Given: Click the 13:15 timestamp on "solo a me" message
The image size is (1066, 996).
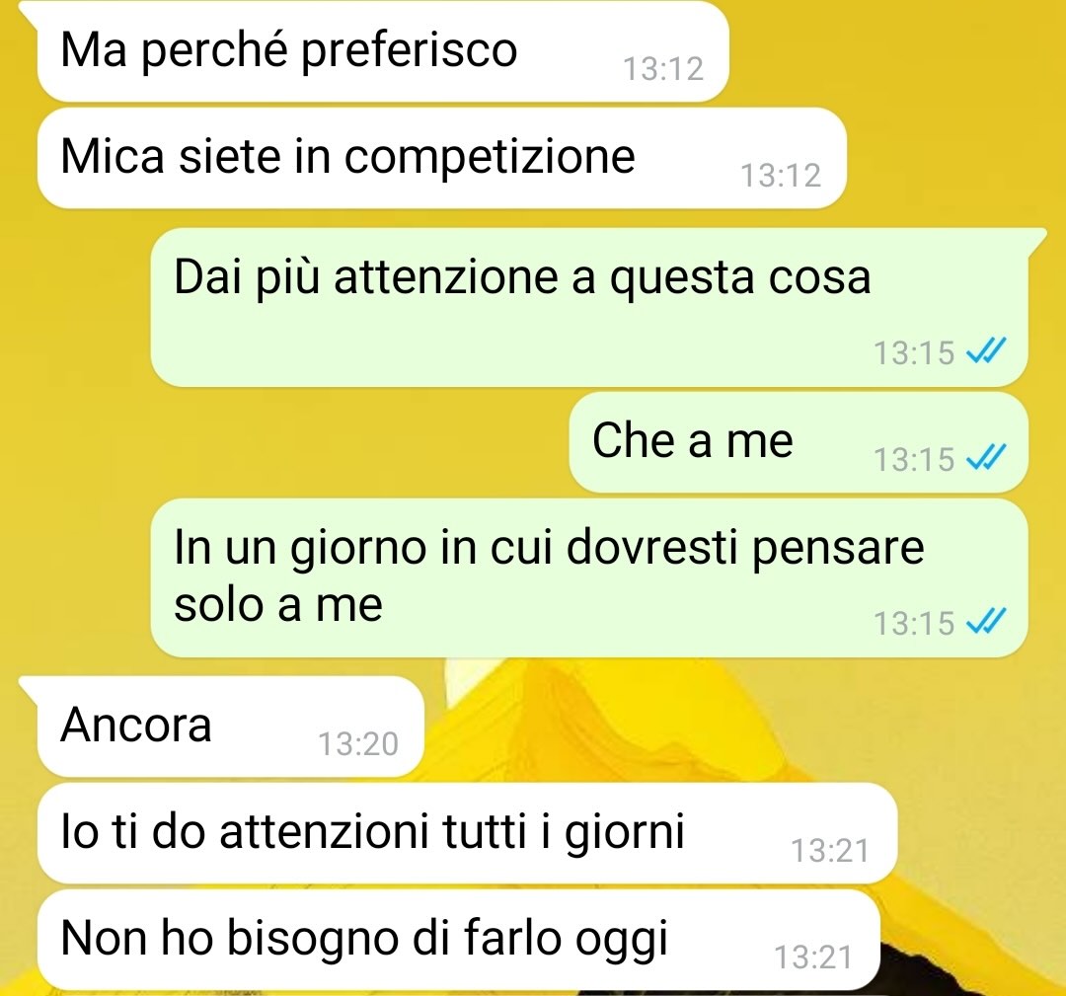Looking at the screenshot, I should pos(914,623).
